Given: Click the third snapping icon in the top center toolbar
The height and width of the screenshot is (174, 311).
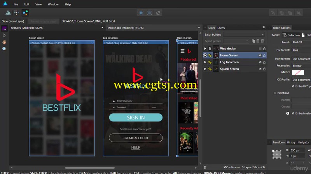Looking at the screenshot, I should (158, 13).
